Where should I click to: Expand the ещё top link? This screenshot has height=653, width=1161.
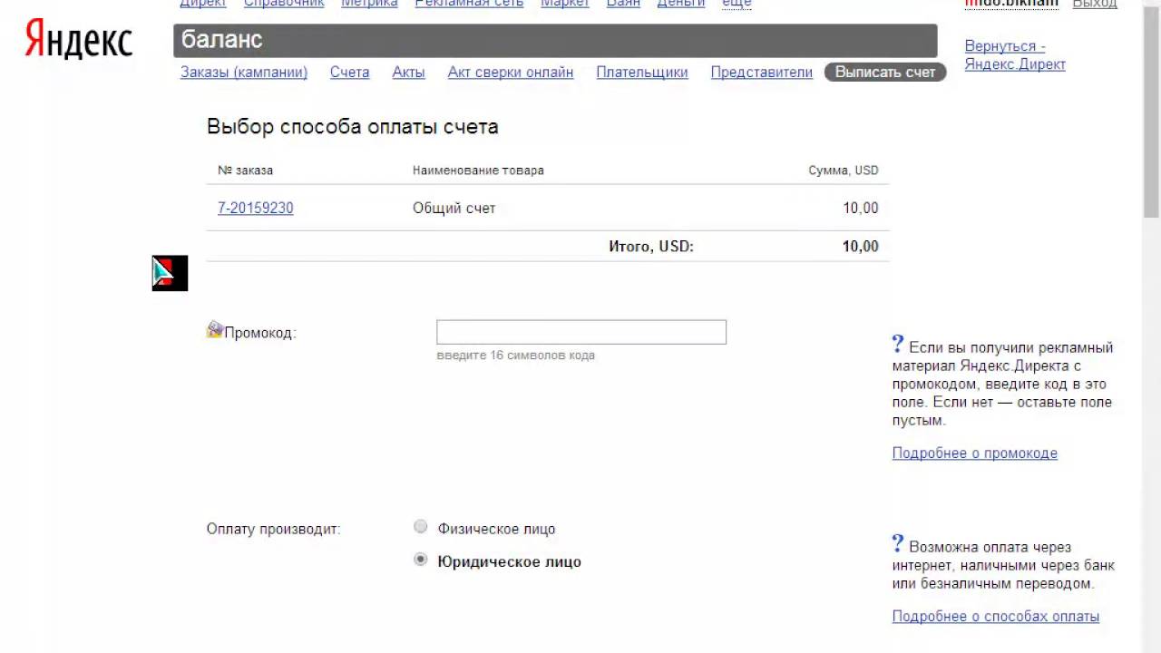coord(737,4)
